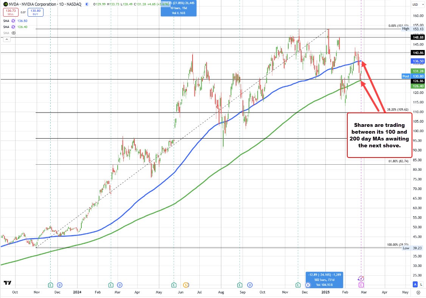The width and height of the screenshot is (426, 298).
Task: Click the December 2023 dividend D marker
Action: click(x=60, y=285)
